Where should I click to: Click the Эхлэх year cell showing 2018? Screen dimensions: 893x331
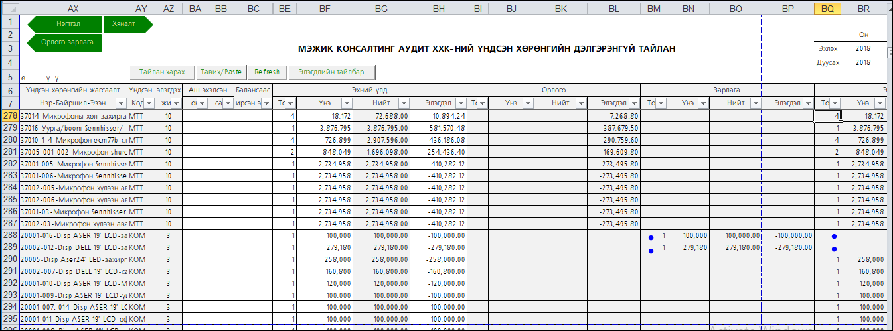(863, 48)
